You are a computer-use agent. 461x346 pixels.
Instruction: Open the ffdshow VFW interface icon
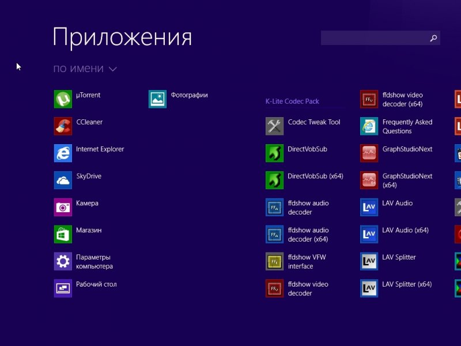(275, 261)
